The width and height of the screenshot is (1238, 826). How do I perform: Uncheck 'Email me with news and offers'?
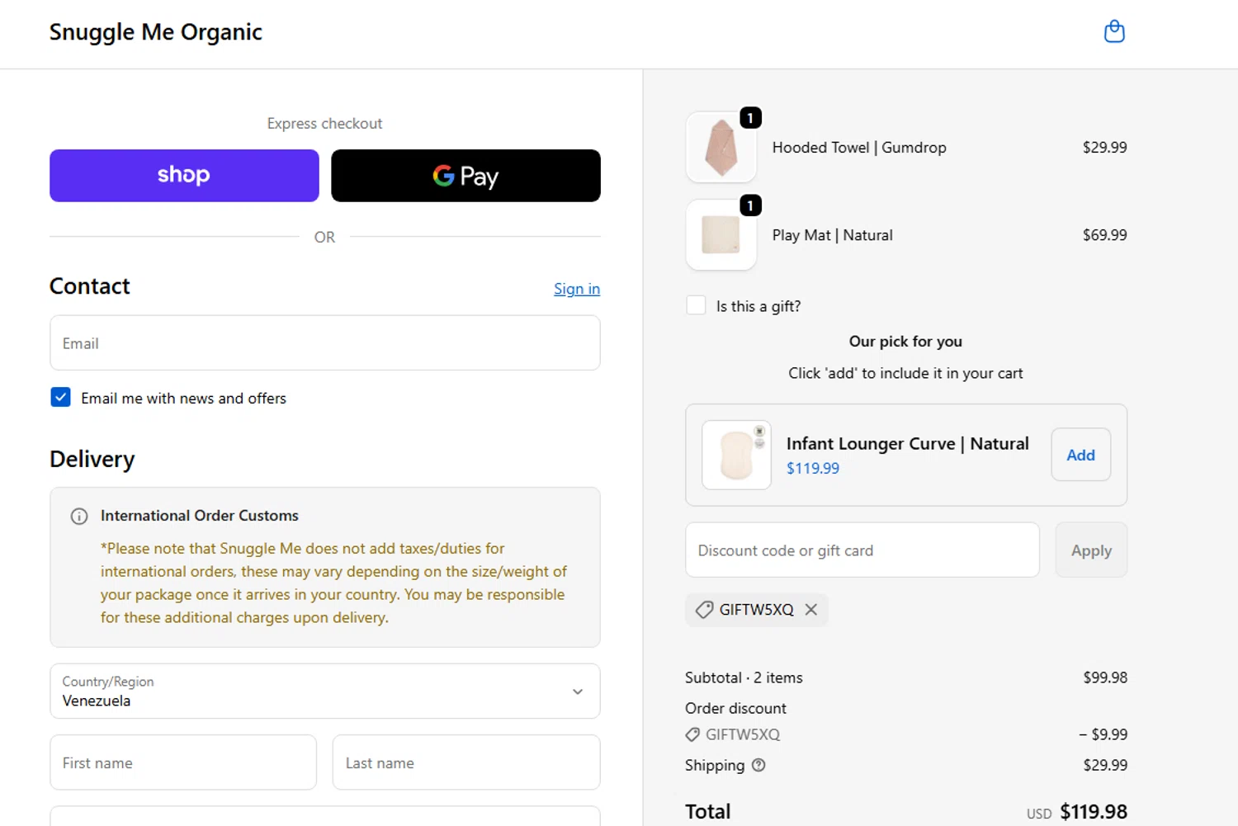coord(60,398)
